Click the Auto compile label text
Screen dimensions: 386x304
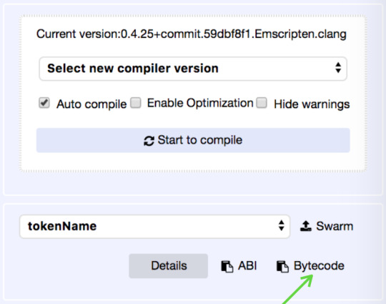coord(91,104)
